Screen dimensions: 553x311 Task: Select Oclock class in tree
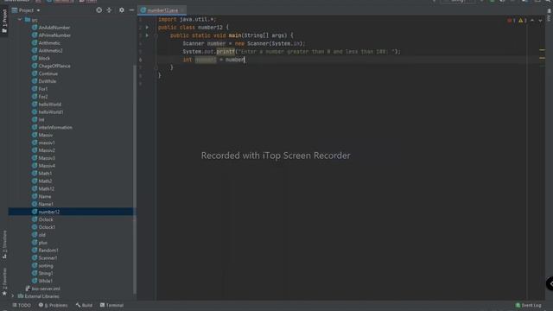tap(42, 219)
